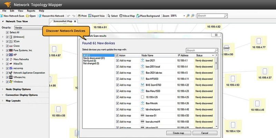Screen dimensions: 276x138
Task: Click the toolbar Search field
Action: [x=212, y=16]
